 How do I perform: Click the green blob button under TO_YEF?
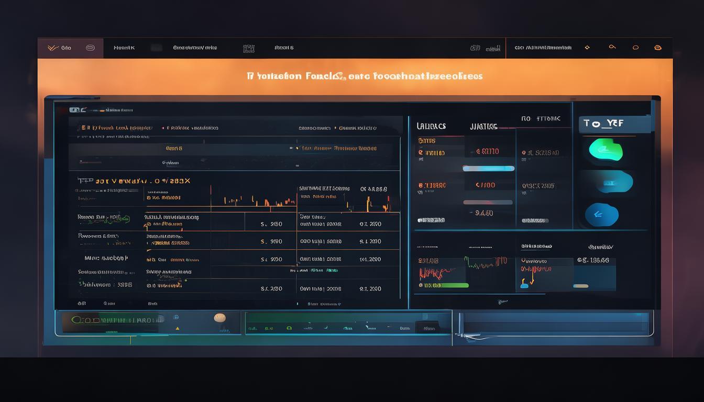(x=606, y=150)
